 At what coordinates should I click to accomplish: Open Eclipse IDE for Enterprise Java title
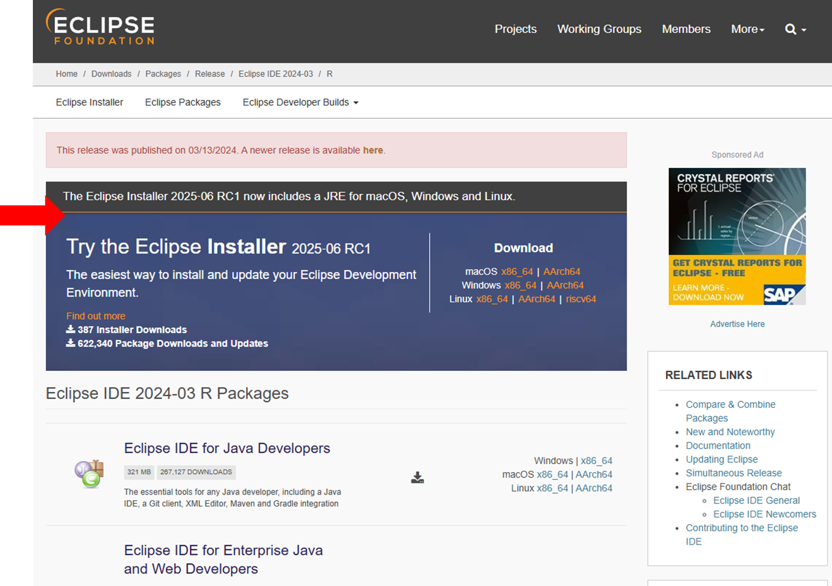click(223, 559)
